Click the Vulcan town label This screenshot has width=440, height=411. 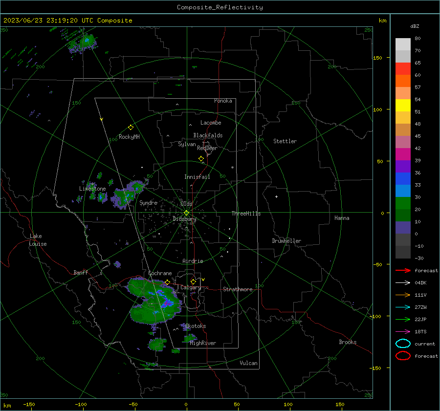point(248,363)
